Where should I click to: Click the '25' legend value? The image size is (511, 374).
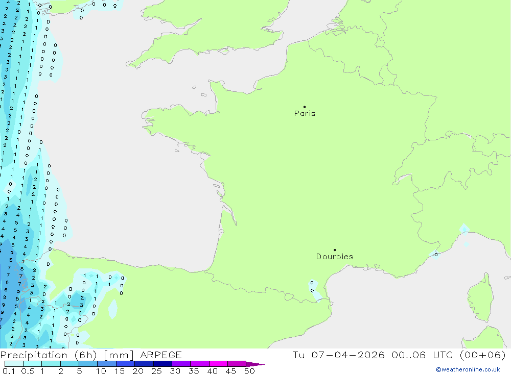(x=157, y=371)
